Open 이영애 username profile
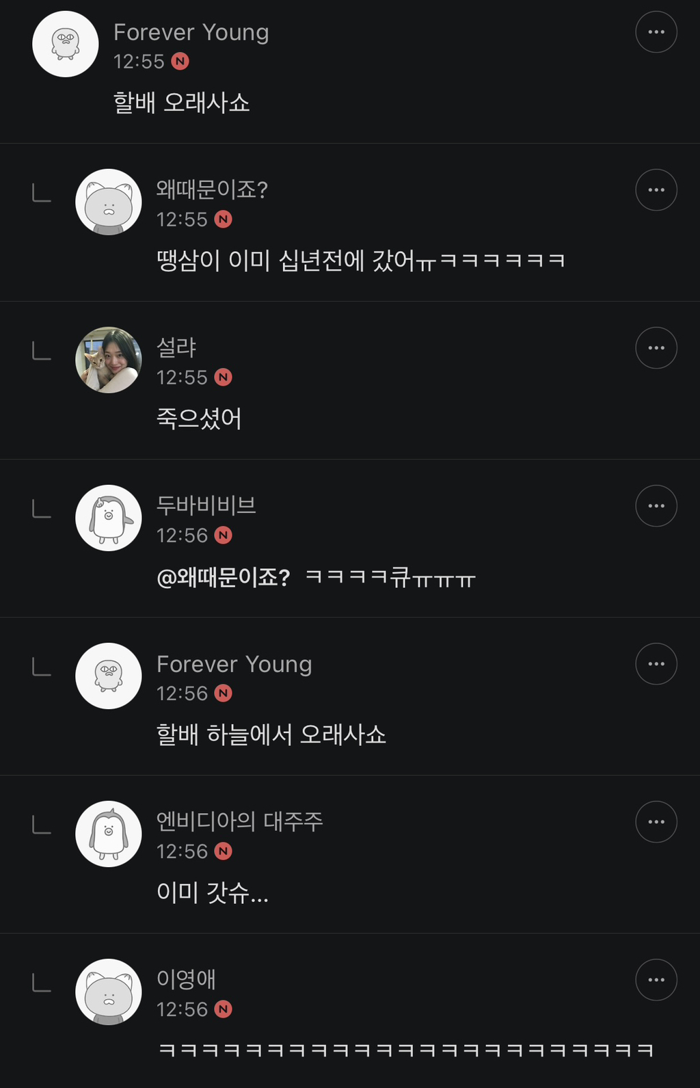700x1088 pixels. [186, 979]
